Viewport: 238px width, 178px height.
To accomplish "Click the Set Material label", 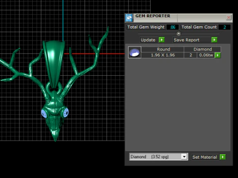I will 205,157.
